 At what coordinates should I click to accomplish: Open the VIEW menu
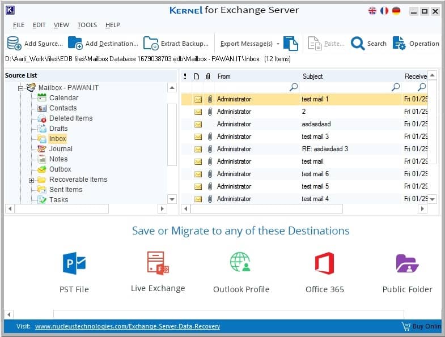pyautogui.click(x=62, y=25)
